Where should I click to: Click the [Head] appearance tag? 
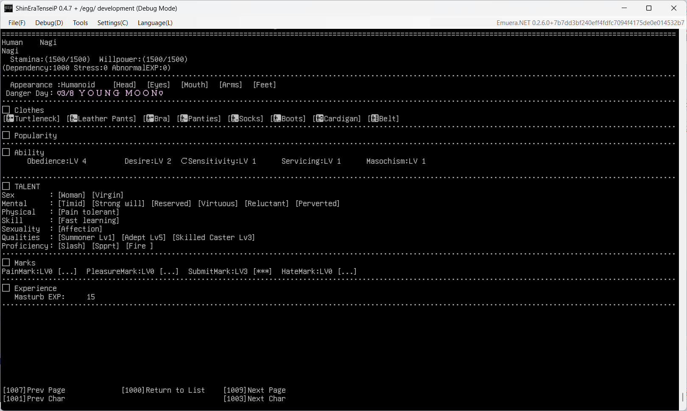tap(125, 85)
